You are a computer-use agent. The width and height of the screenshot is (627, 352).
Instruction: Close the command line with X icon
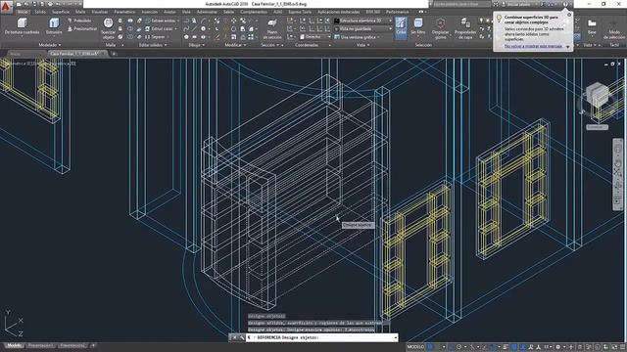click(x=234, y=337)
